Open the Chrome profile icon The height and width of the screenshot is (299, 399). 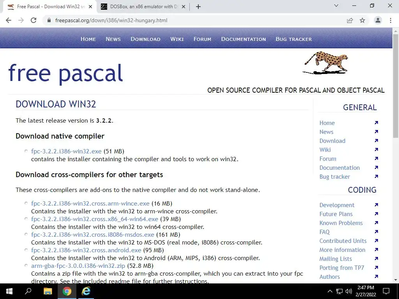(x=378, y=20)
